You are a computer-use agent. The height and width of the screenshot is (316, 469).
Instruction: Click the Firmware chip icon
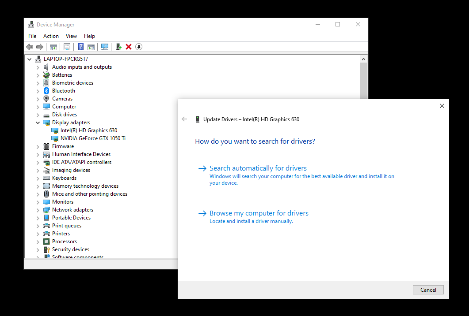tap(46, 146)
